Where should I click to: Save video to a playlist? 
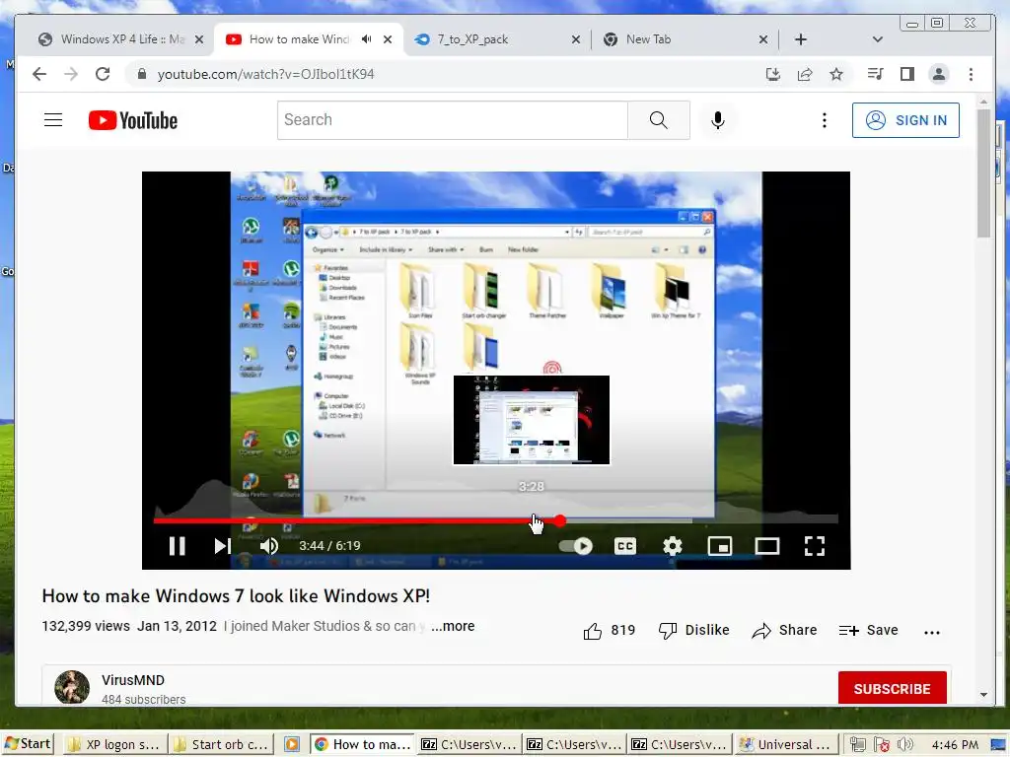pyautogui.click(x=868, y=630)
